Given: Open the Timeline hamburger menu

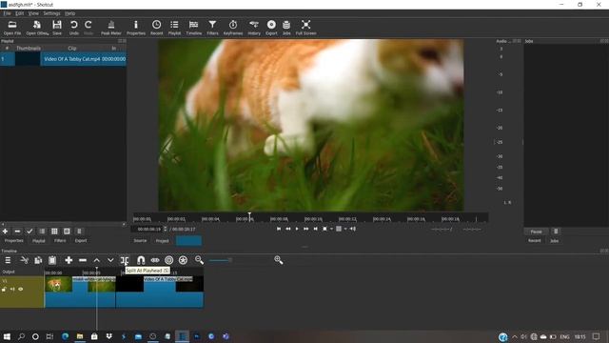Looking at the screenshot, I should tap(8, 260).
